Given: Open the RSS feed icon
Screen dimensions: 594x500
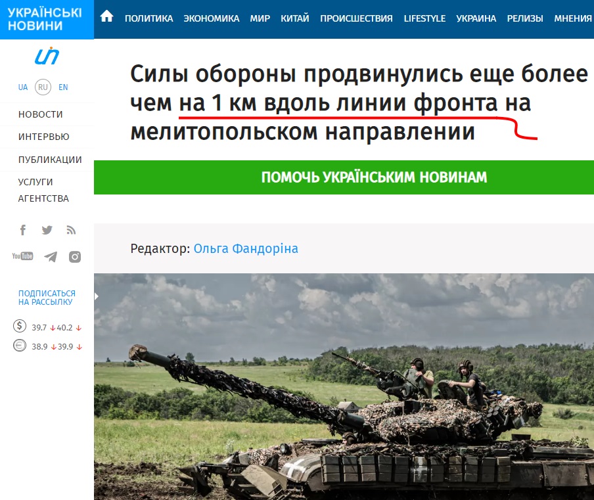Looking at the screenshot, I should coord(71,230).
